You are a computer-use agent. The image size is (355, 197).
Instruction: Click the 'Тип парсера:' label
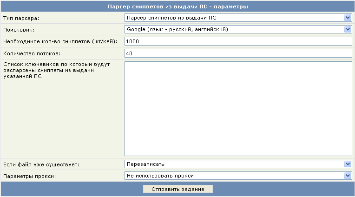pos(21,18)
